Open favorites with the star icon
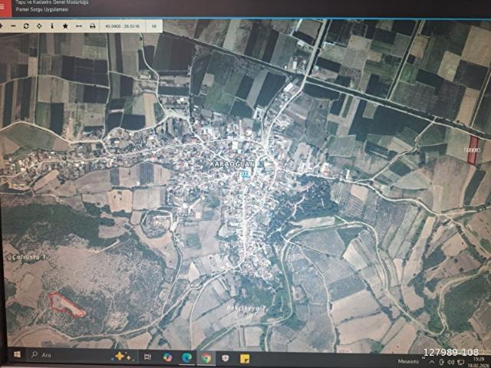The height and width of the screenshot is (368, 491). pos(65,26)
